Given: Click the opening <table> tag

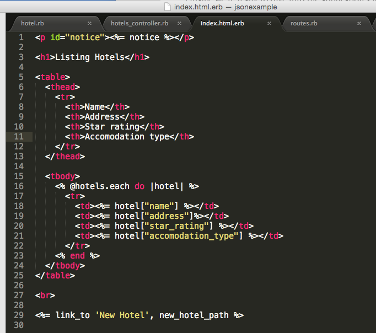Looking at the screenshot, I should [x=52, y=77].
